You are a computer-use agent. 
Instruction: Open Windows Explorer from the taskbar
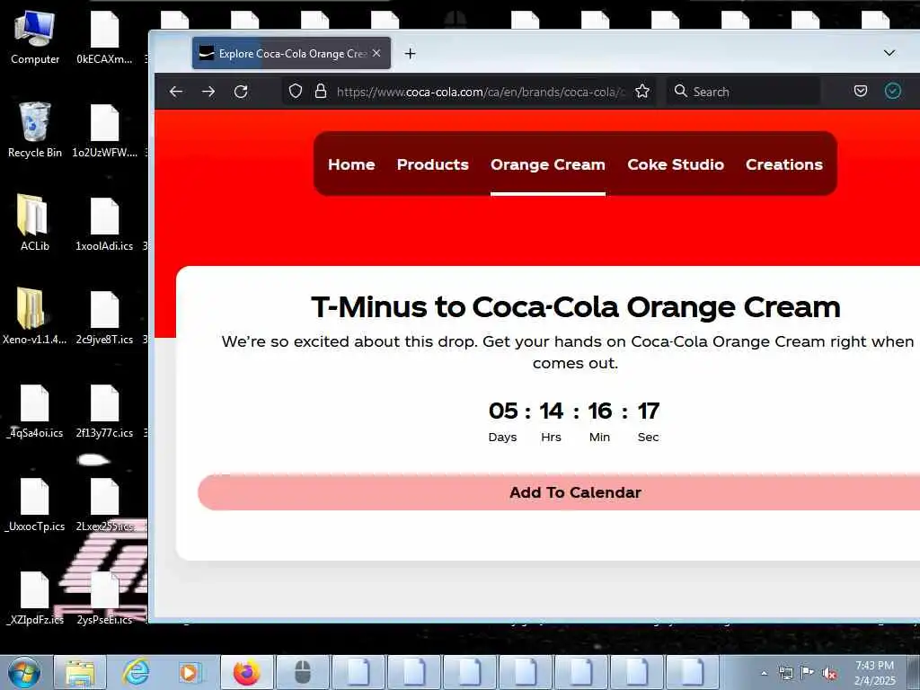coord(80,672)
